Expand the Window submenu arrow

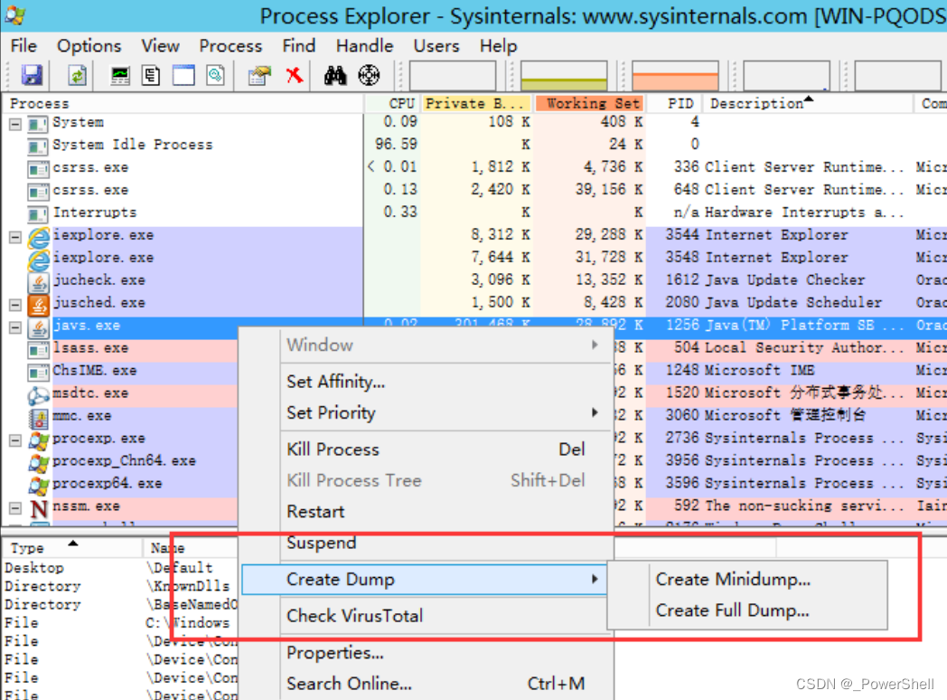[595, 345]
